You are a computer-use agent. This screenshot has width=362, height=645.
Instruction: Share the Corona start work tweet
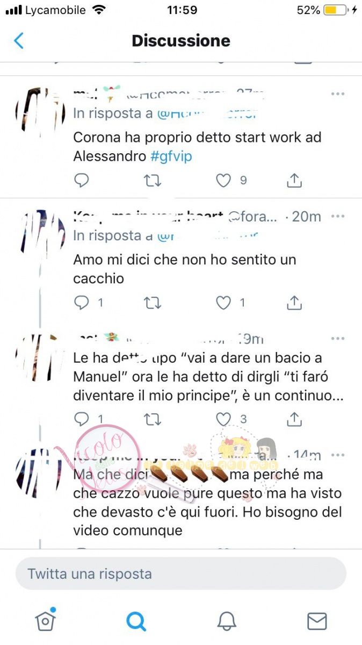pos(294,181)
